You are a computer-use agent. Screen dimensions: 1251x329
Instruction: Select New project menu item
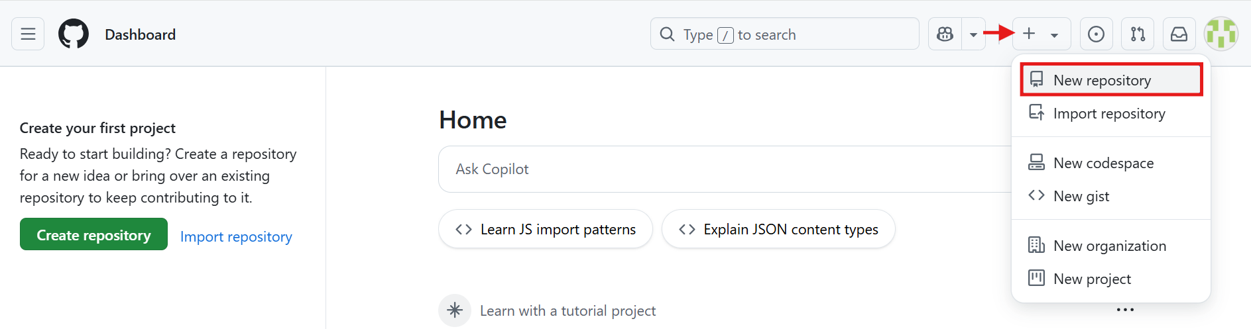click(x=1092, y=279)
